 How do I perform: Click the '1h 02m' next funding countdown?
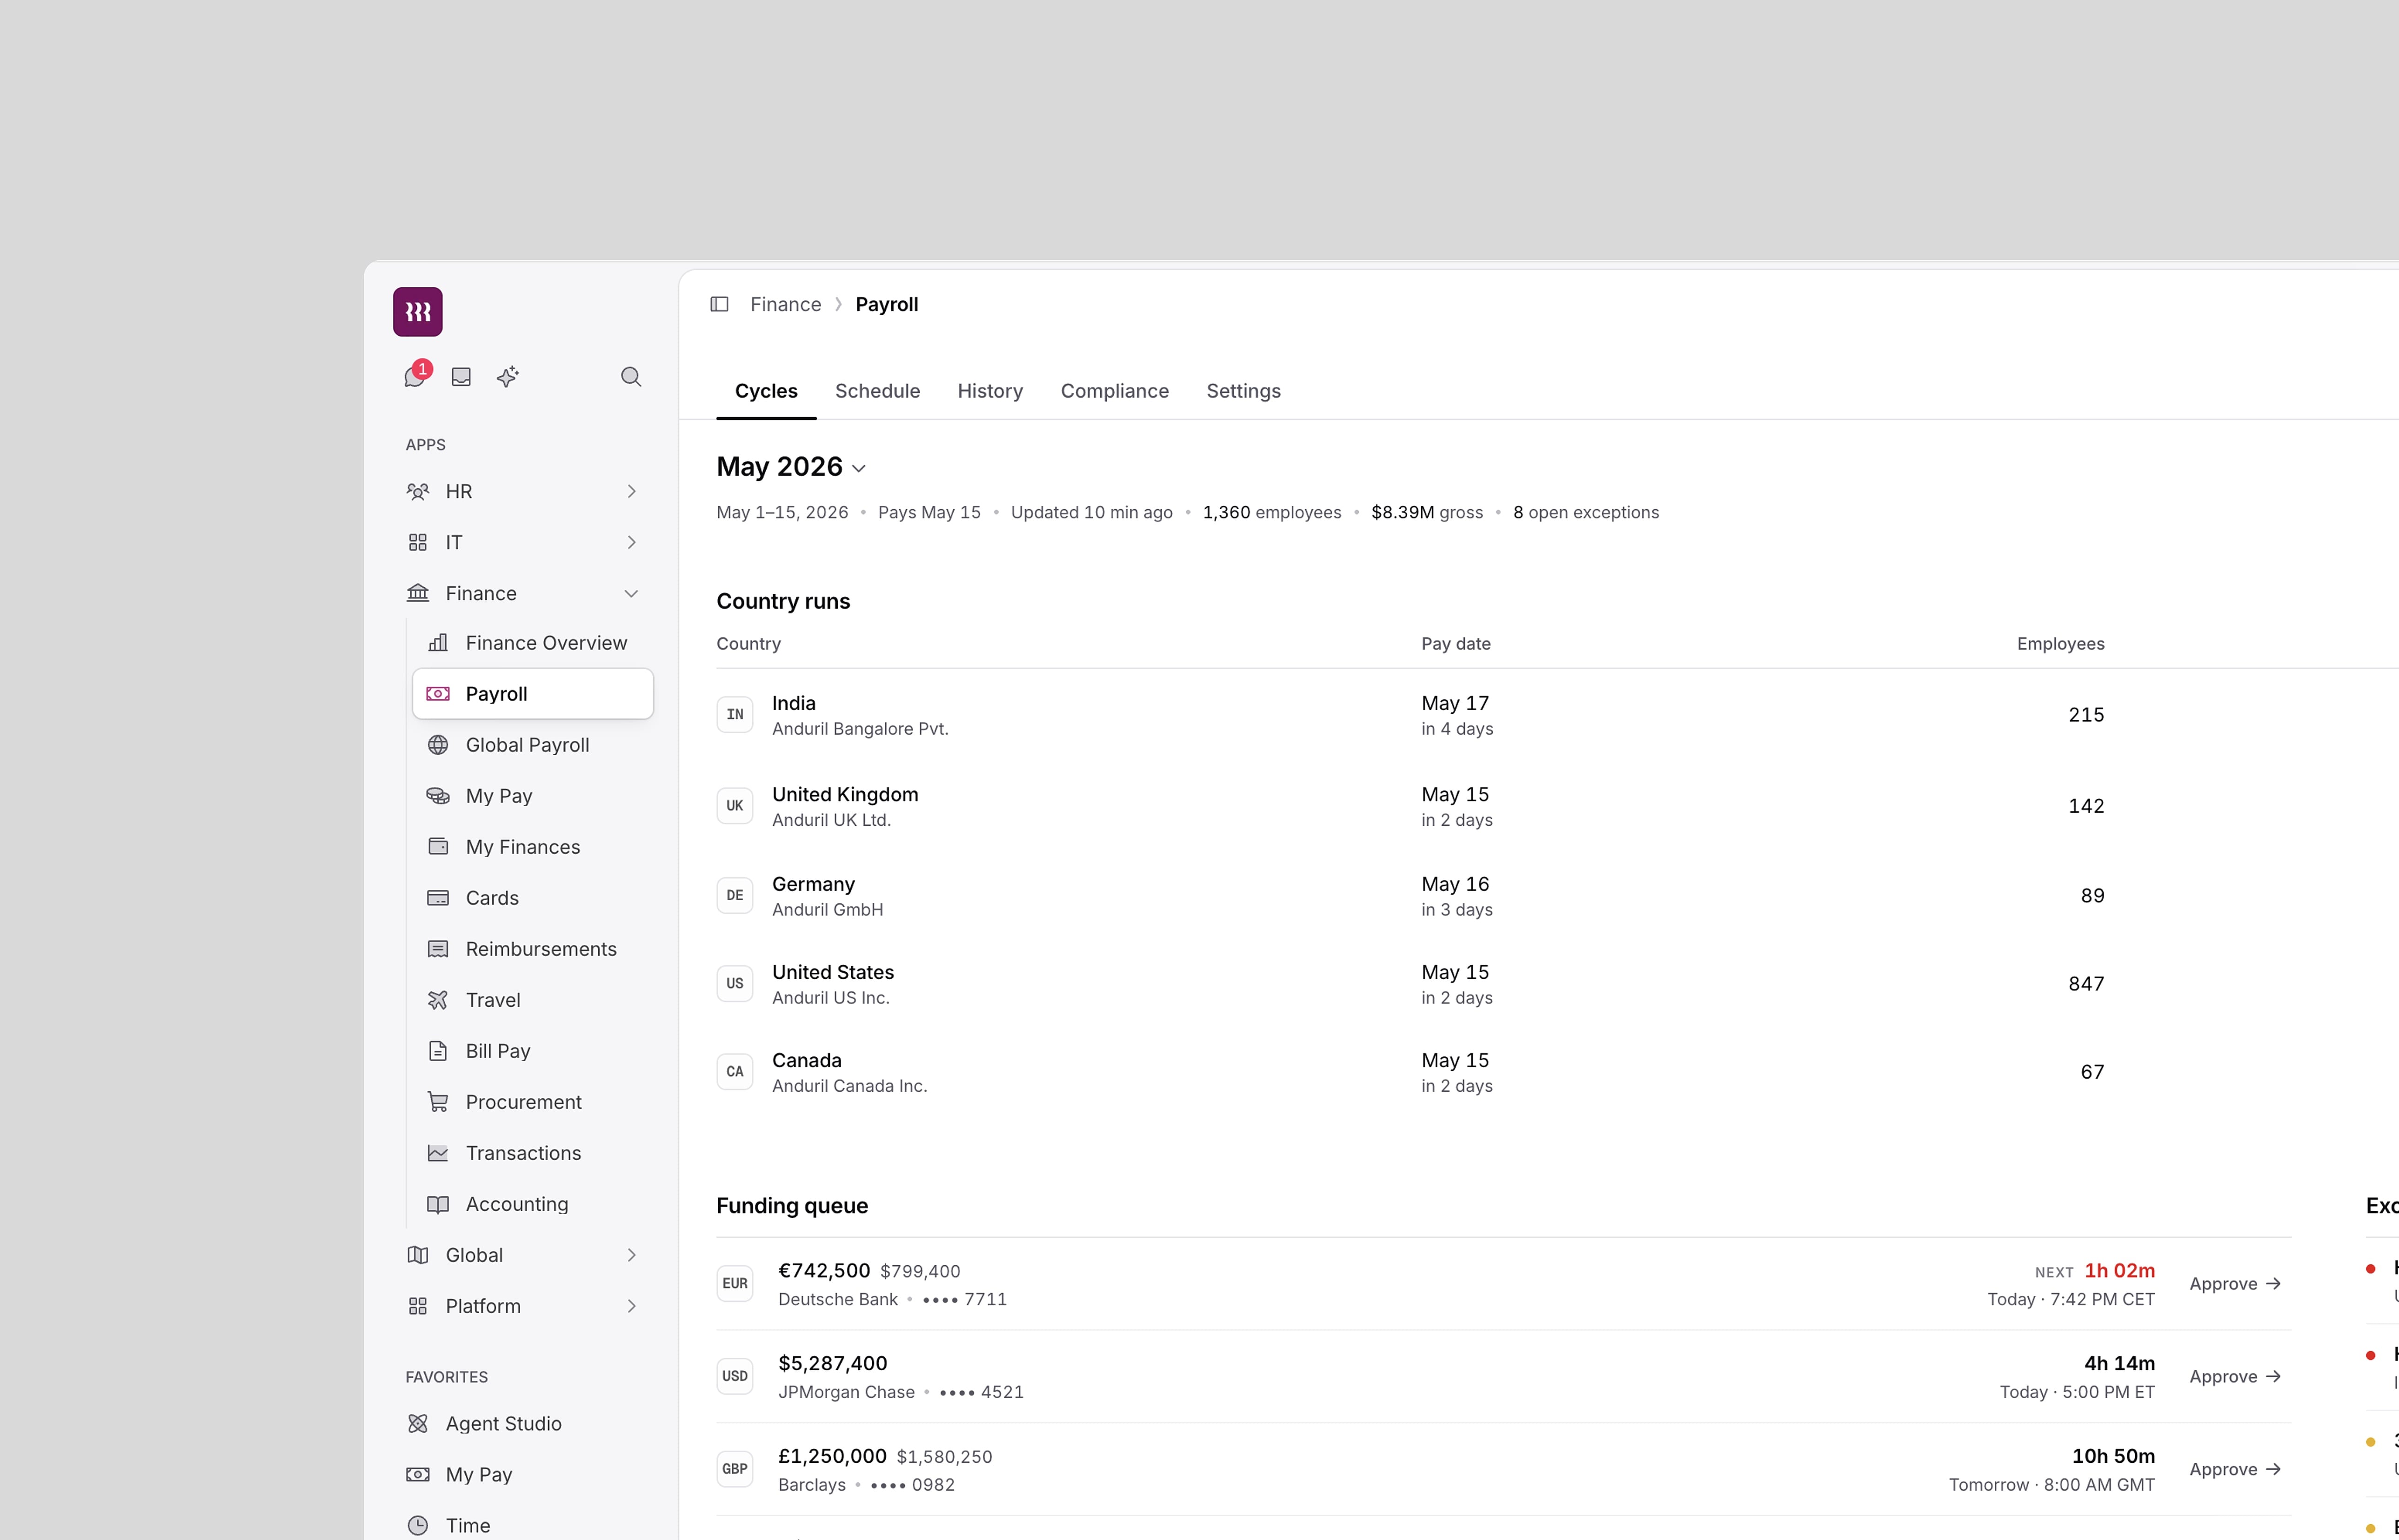2119,1271
